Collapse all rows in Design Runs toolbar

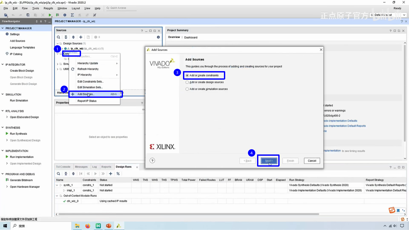pos(66,174)
